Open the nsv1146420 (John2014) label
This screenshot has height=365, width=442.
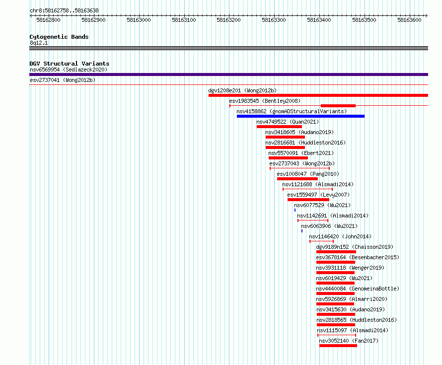340,236
